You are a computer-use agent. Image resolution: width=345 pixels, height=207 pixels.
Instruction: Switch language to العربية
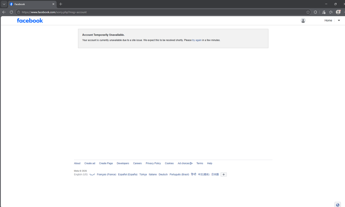[x=92, y=175]
